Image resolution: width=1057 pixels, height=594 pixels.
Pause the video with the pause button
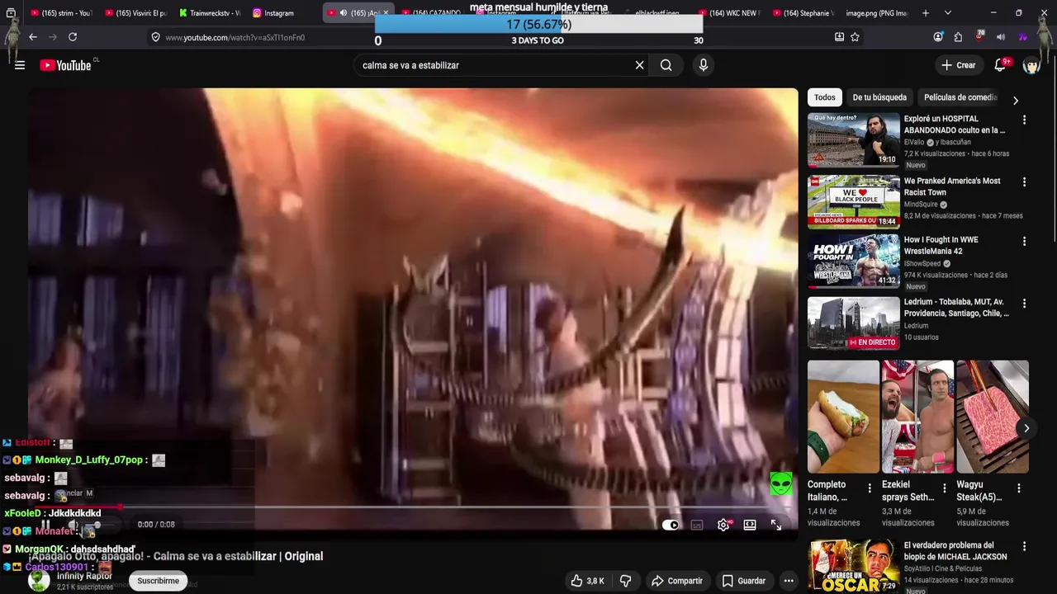coord(46,525)
